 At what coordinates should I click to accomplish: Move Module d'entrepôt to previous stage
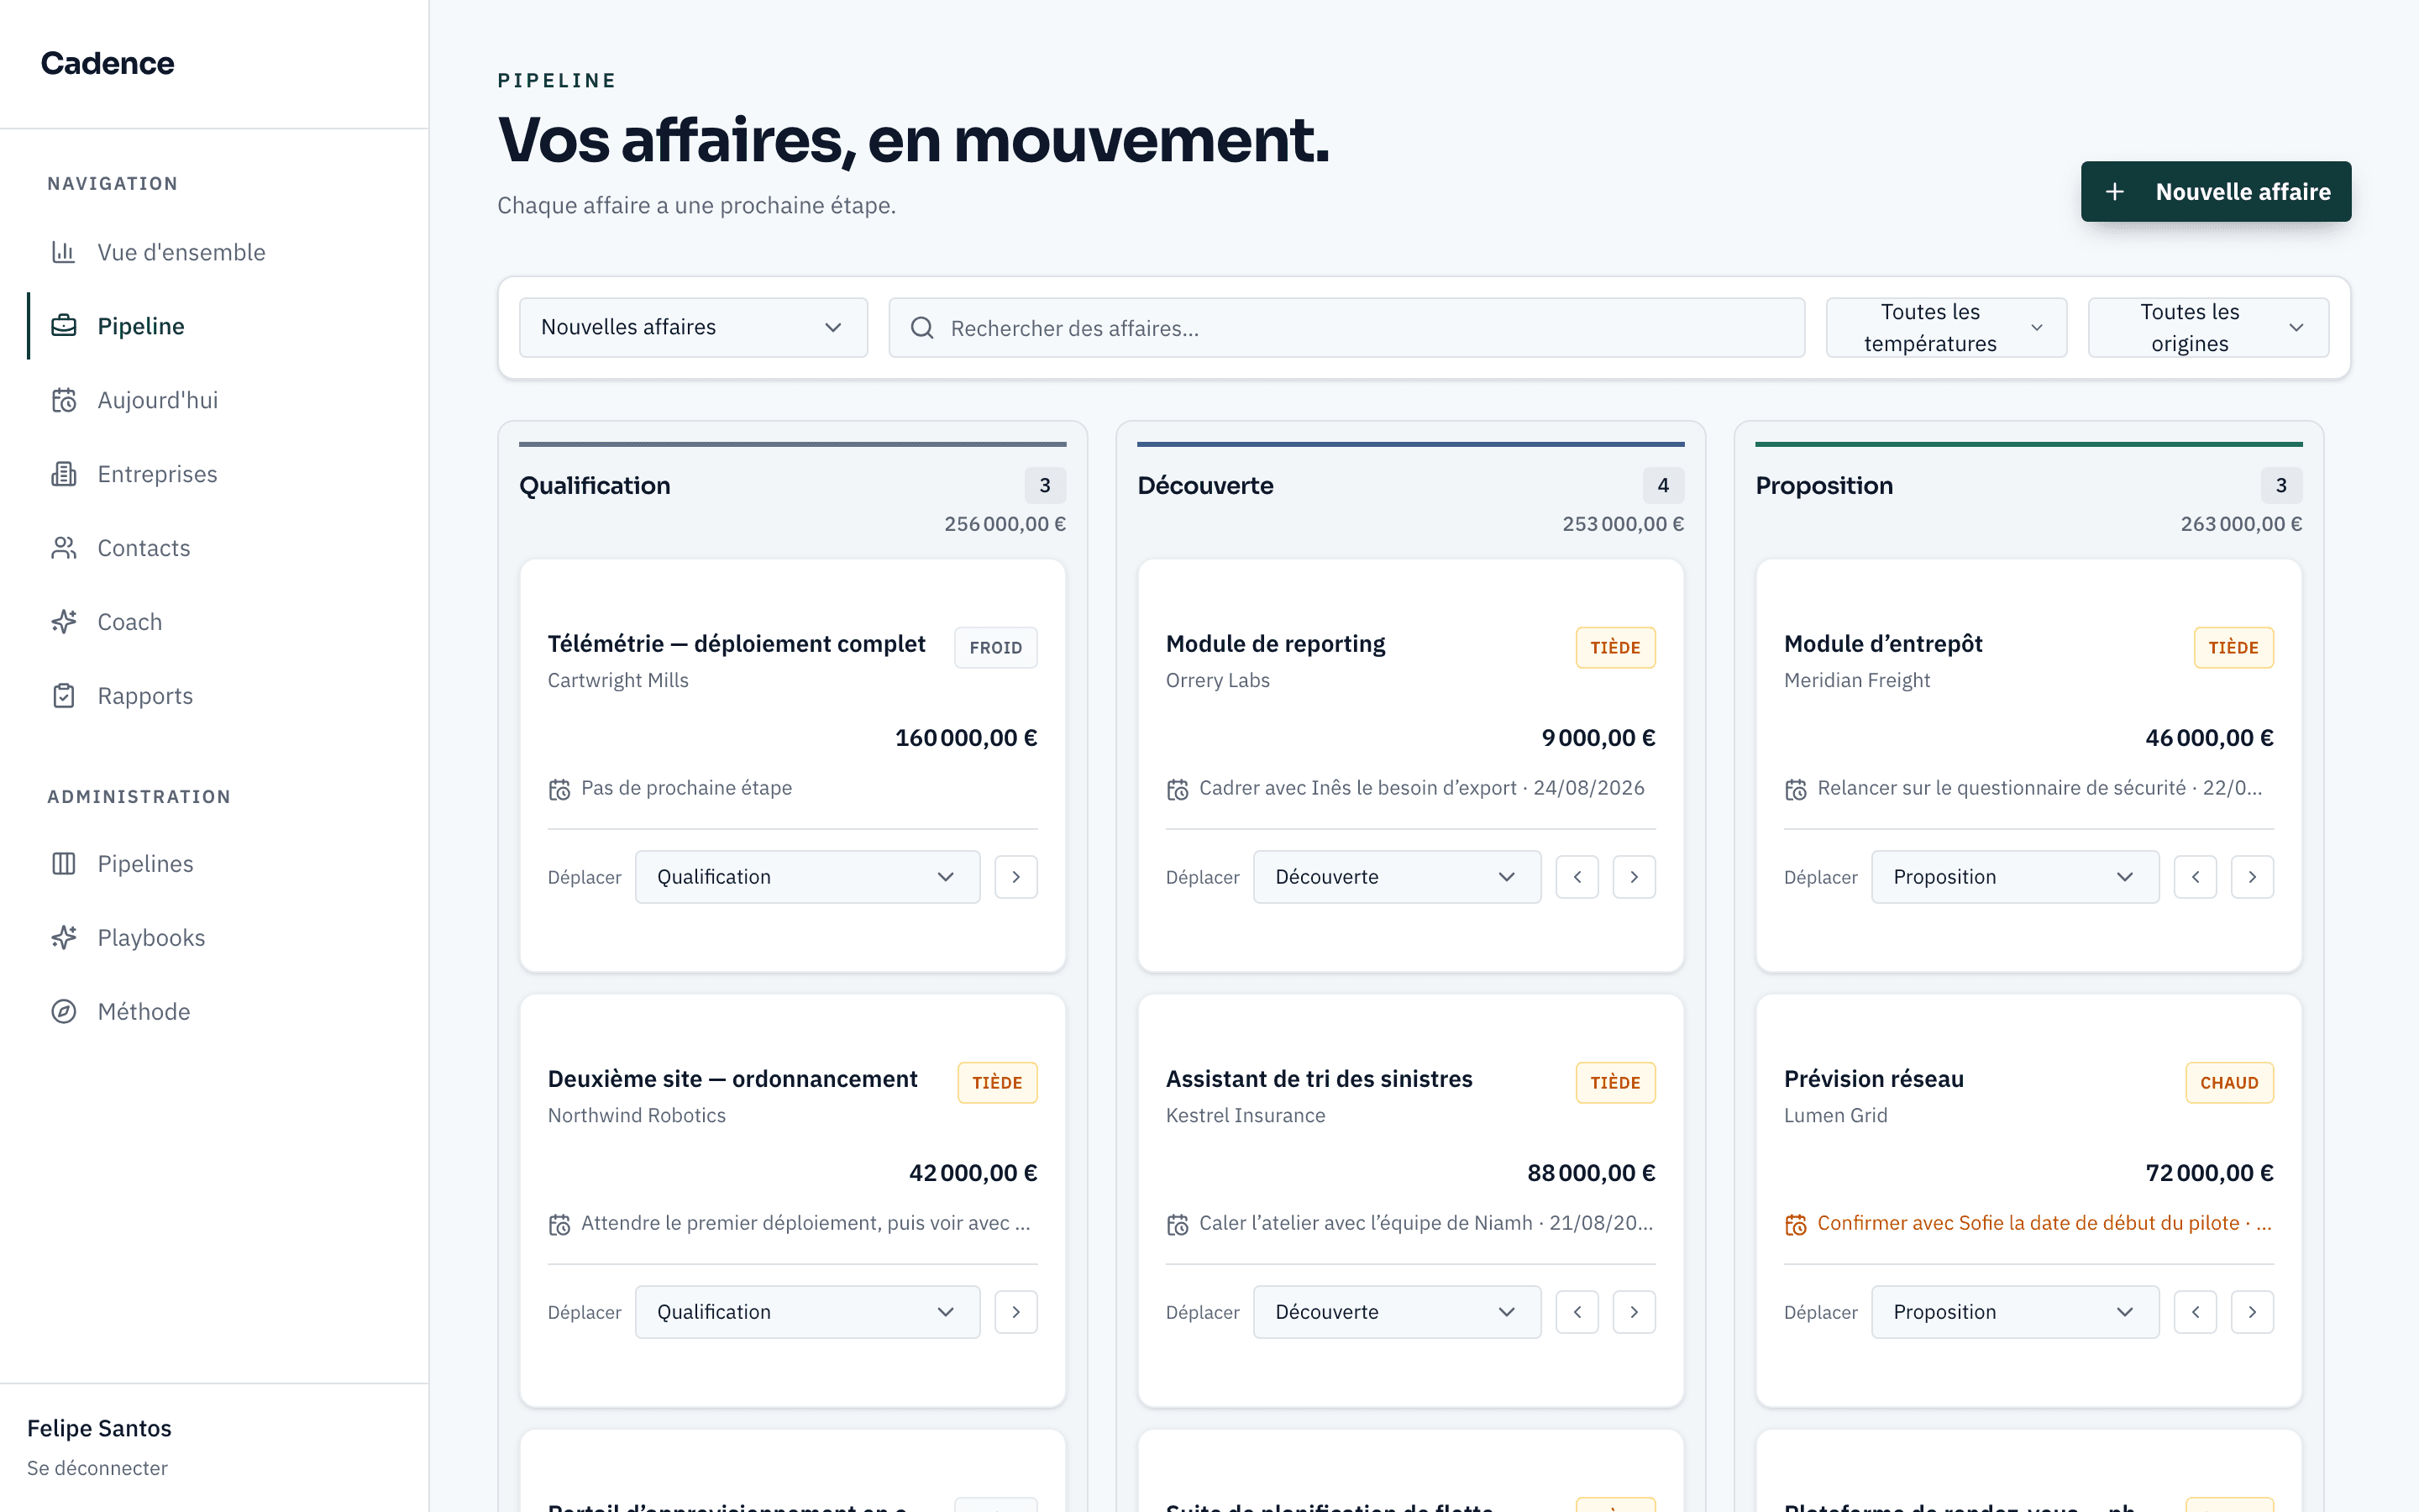[2196, 877]
